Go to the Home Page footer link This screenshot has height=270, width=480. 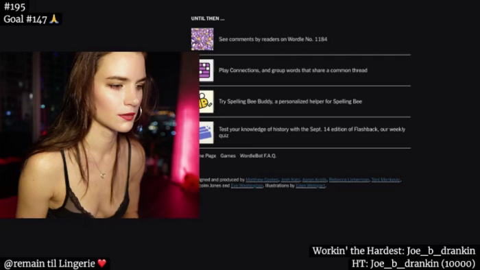(x=208, y=156)
